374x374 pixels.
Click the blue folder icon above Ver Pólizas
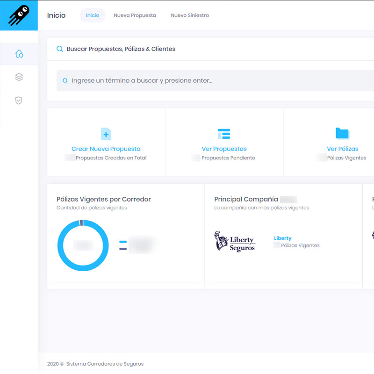342,134
